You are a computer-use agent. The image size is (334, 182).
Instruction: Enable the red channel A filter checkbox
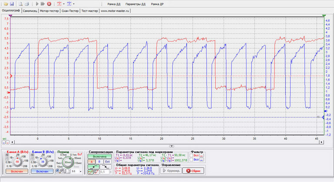point(191,155)
